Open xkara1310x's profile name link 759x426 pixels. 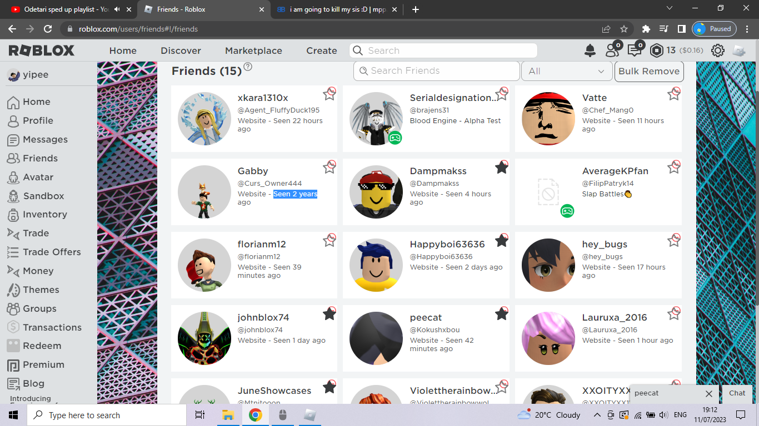pyautogui.click(x=263, y=98)
